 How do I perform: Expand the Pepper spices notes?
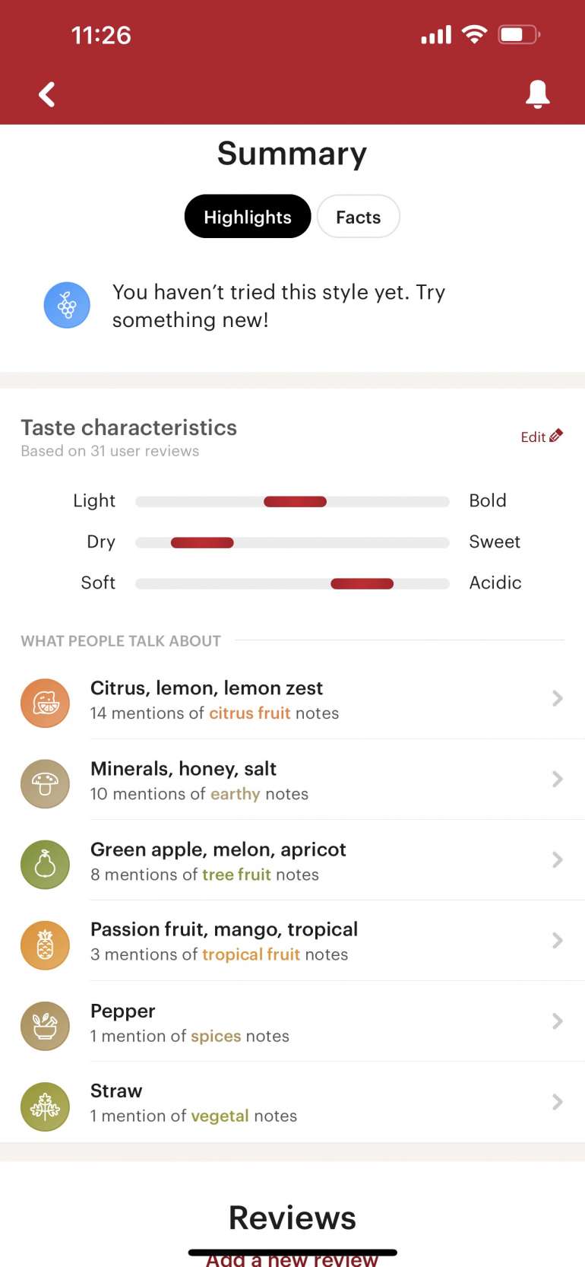coord(557,1021)
